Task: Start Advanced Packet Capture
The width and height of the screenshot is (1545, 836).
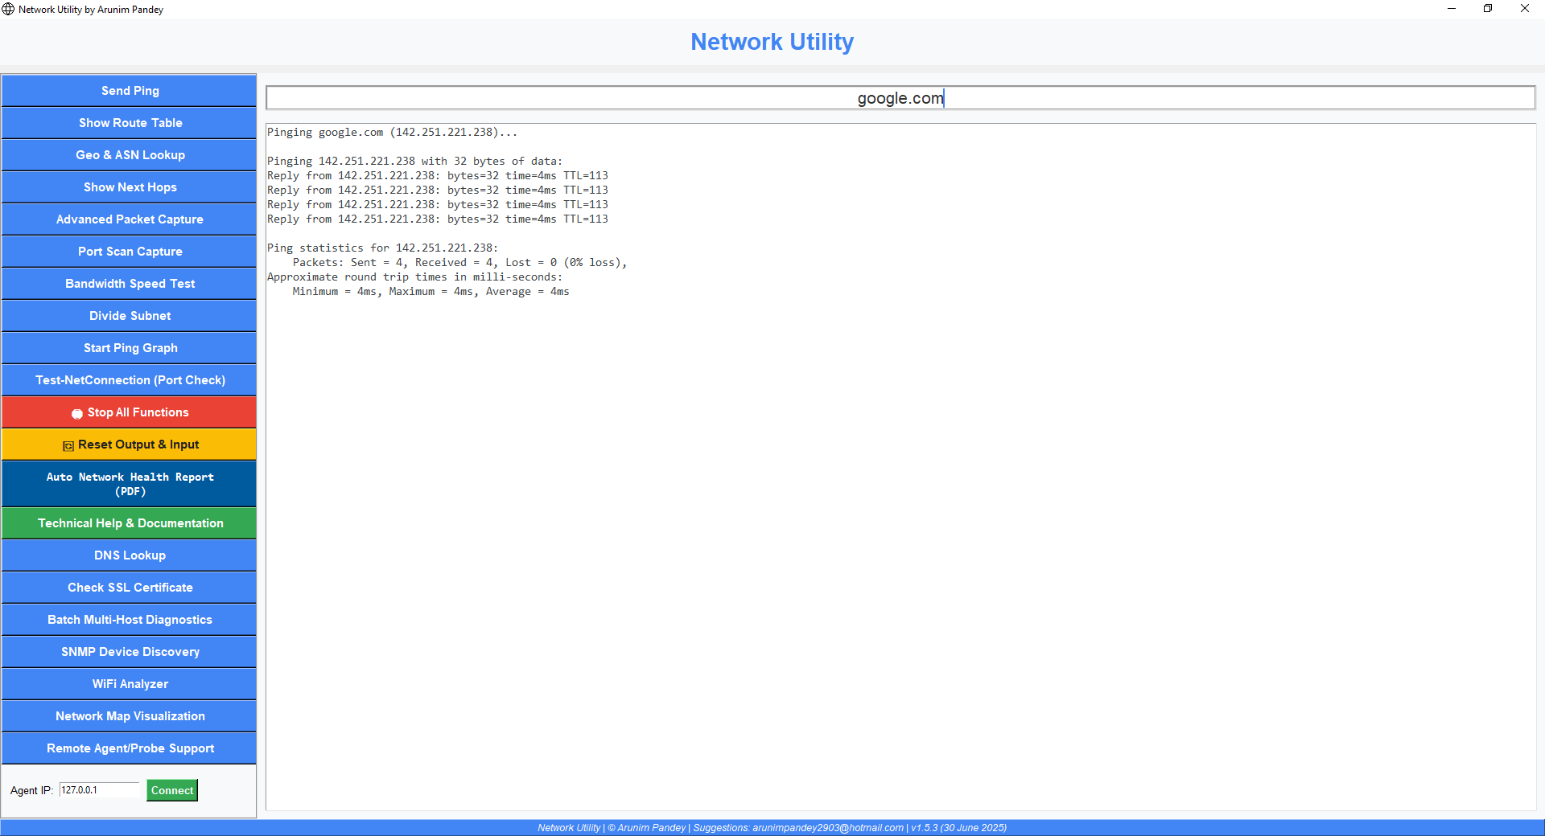Action: [x=129, y=219]
